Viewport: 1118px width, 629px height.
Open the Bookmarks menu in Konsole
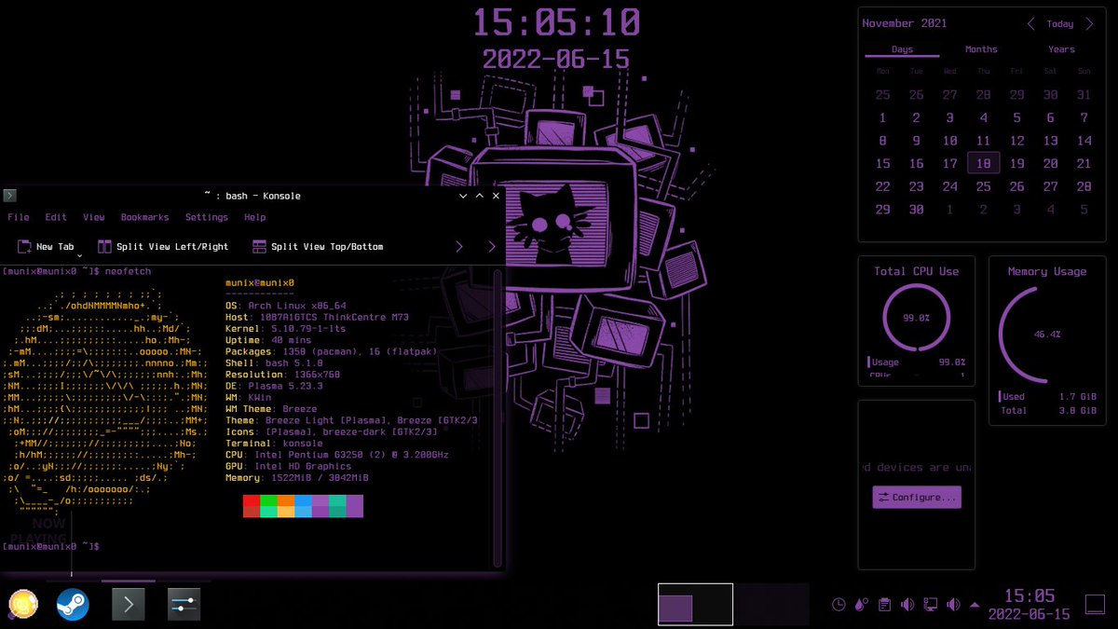[144, 217]
